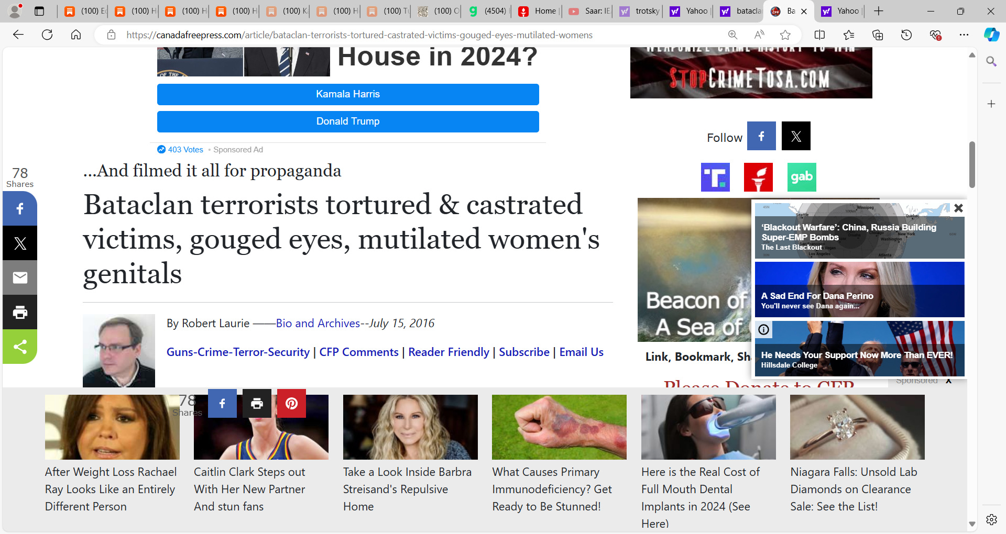This screenshot has height=534, width=1006.
Task: Click the scrollbar down arrow
Action: (972, 524)
